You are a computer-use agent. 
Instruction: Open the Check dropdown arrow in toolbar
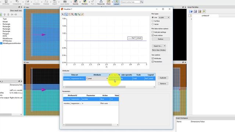point(112,2)
